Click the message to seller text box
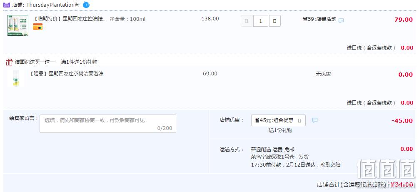The width and height of the screenshot is (419, 192). point(108,124)
